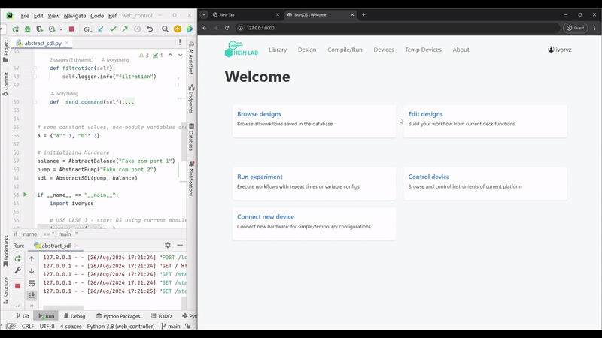Open Run panel settings gear
The height and width of the screenshot is (338, 602).
click(x=168, y=246)
